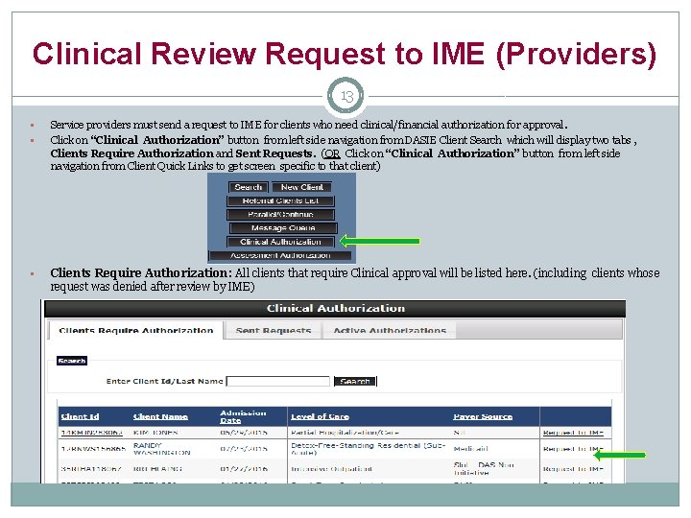The height and width of the screenshot is (518, 691).
Task: Sort table by Client Name column header
Action: [x=160, y=416]
